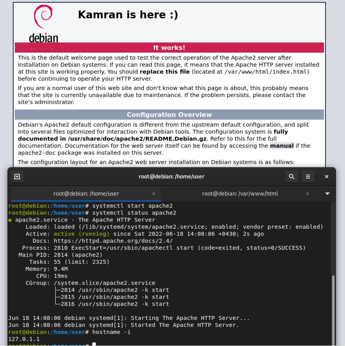Close the /var/www/html terminal tab

coord(308,194)
